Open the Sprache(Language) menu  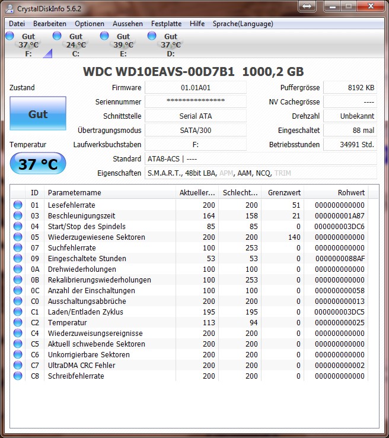(x=243, y=24)
